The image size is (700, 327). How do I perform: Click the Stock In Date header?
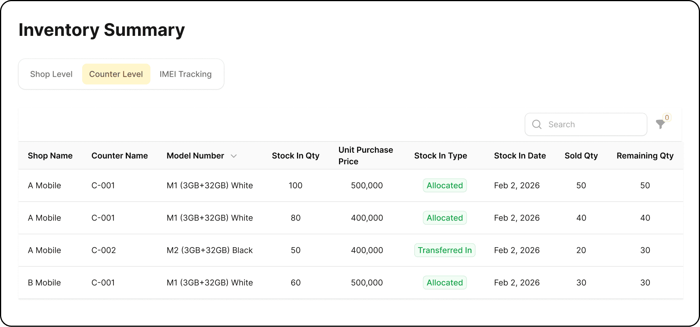pos(520,156)
